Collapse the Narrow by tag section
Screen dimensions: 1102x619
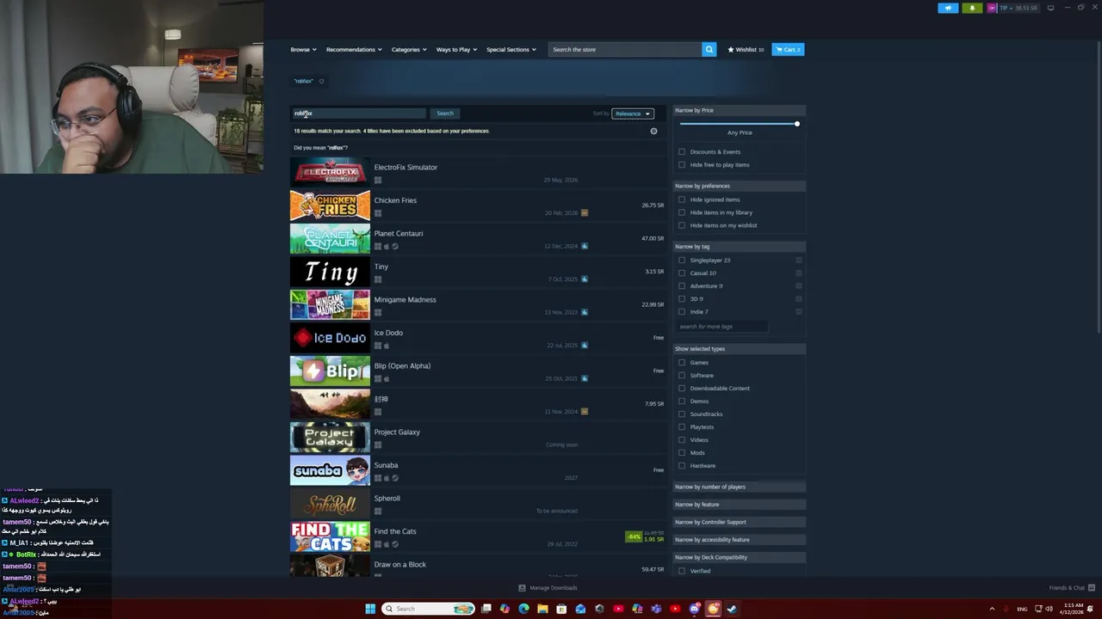click(739, 247)
